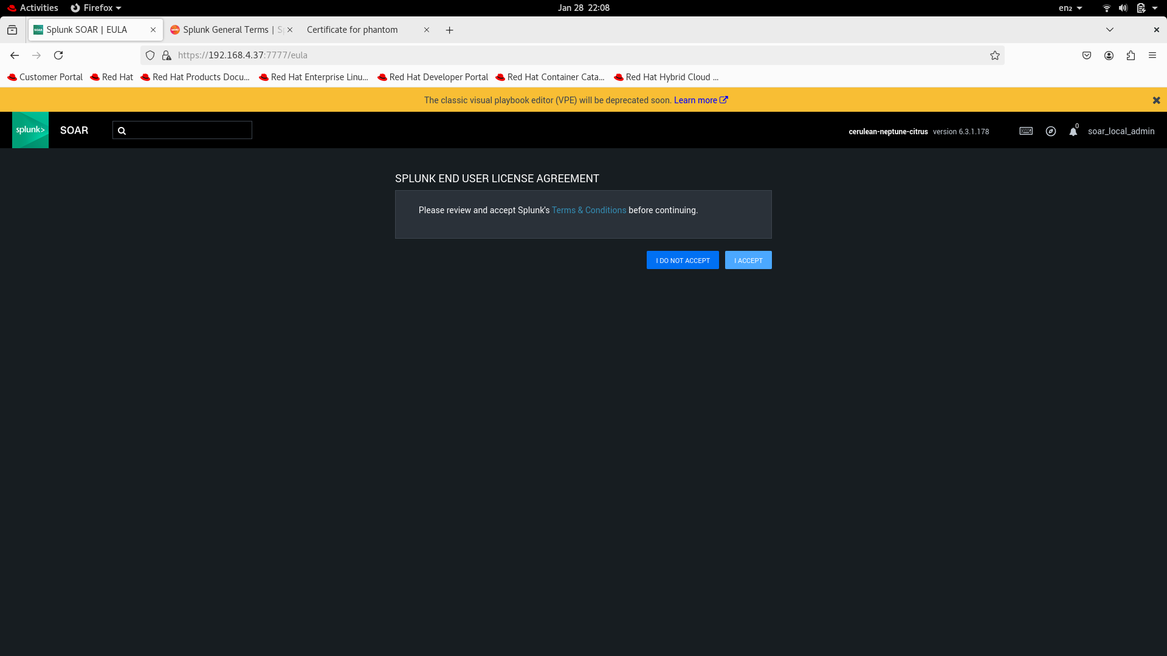This screenshot has width=1167, height=656.
Task: Switch to Certificate for phantom tab
Action: pyautogui.click(x=353, y=30)
